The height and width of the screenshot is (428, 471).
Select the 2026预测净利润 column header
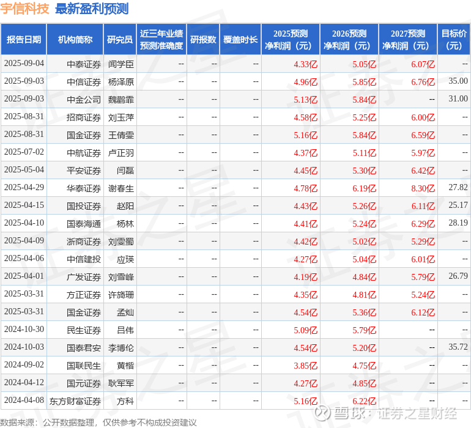tap(349, 39)
